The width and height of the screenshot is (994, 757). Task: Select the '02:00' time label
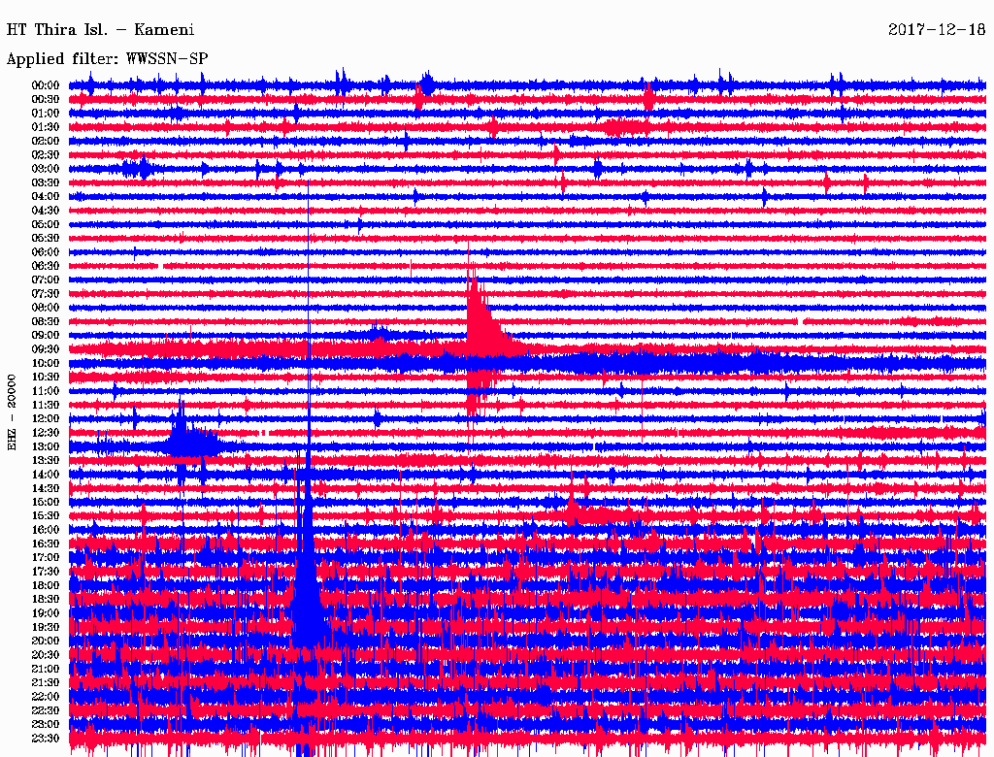pyautogui.click(x=46, y=142)
